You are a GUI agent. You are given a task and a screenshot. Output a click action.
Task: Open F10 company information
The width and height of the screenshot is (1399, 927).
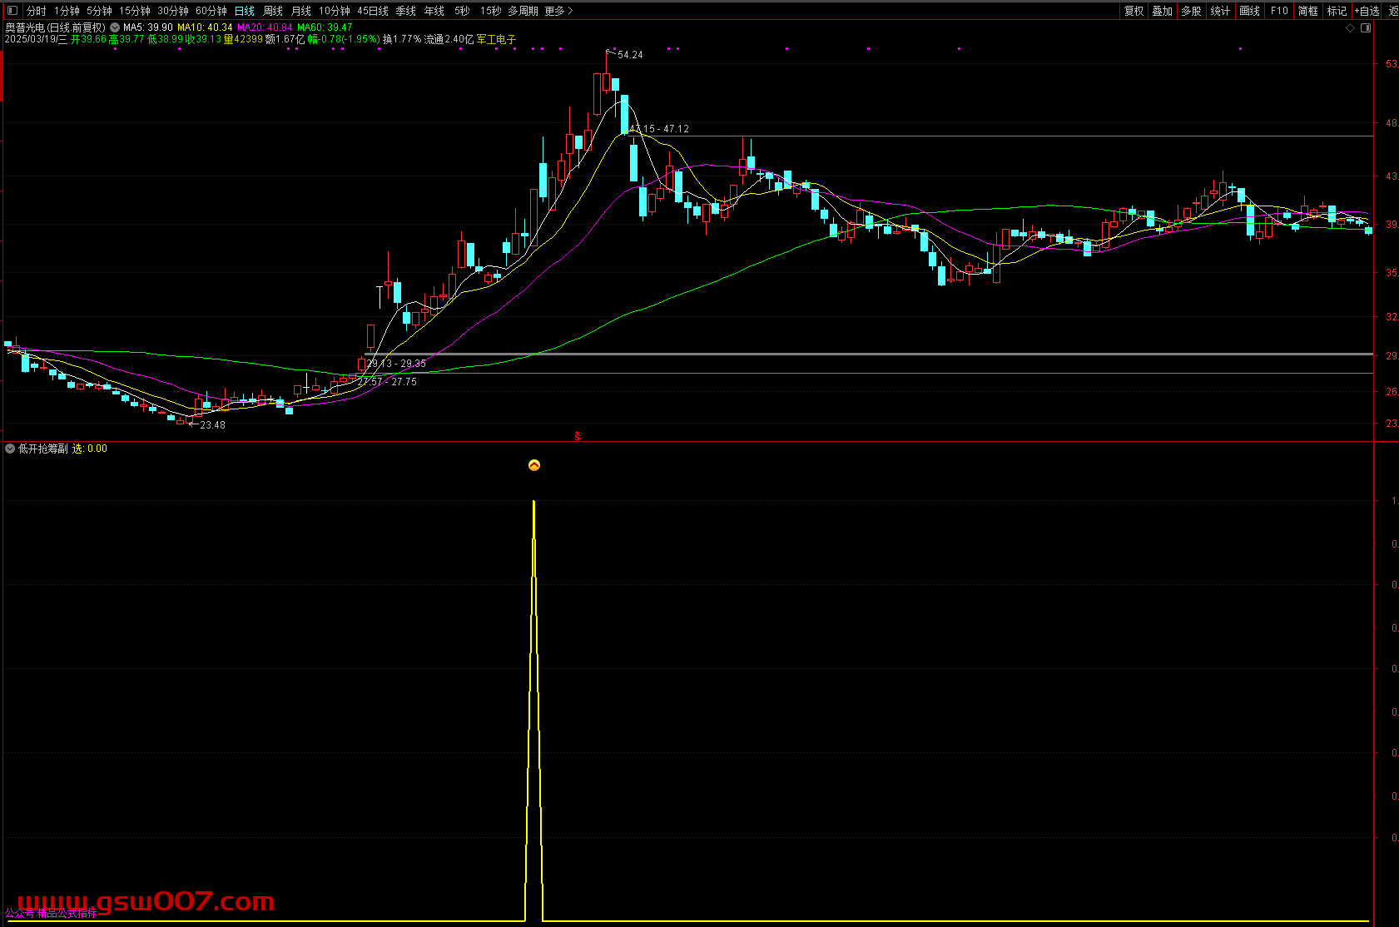[x=1279, y=11]
